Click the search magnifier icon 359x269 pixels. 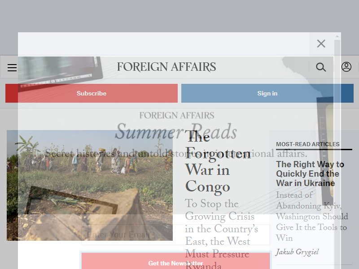(321, 67)
